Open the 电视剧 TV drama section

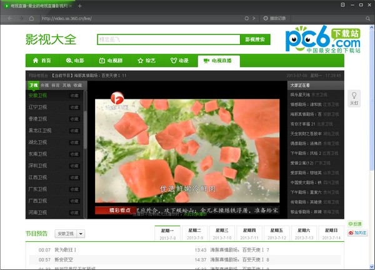pos(111,61)
